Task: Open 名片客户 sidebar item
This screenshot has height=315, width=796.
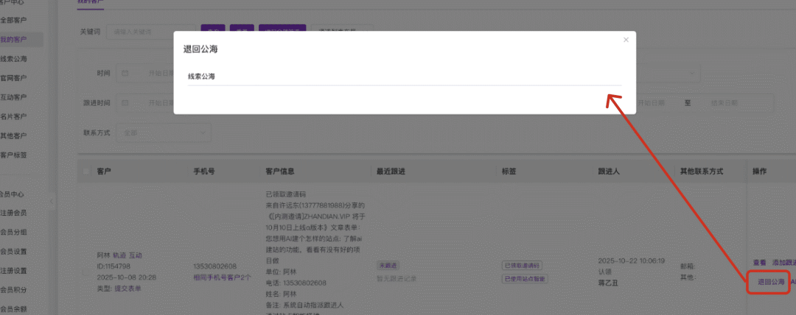Action: pos(14,116)
